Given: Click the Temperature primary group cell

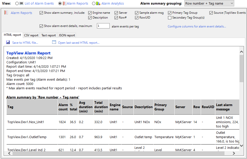Looking at the screenshot, I should pos(164,137).
